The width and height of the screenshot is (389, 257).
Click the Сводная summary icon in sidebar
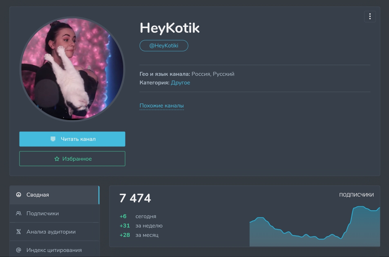point(19,195)
